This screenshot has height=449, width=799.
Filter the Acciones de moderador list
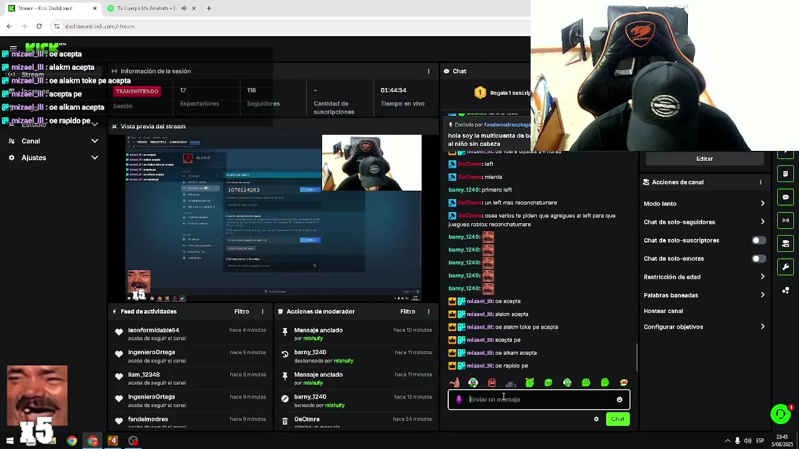coord(408,311)
